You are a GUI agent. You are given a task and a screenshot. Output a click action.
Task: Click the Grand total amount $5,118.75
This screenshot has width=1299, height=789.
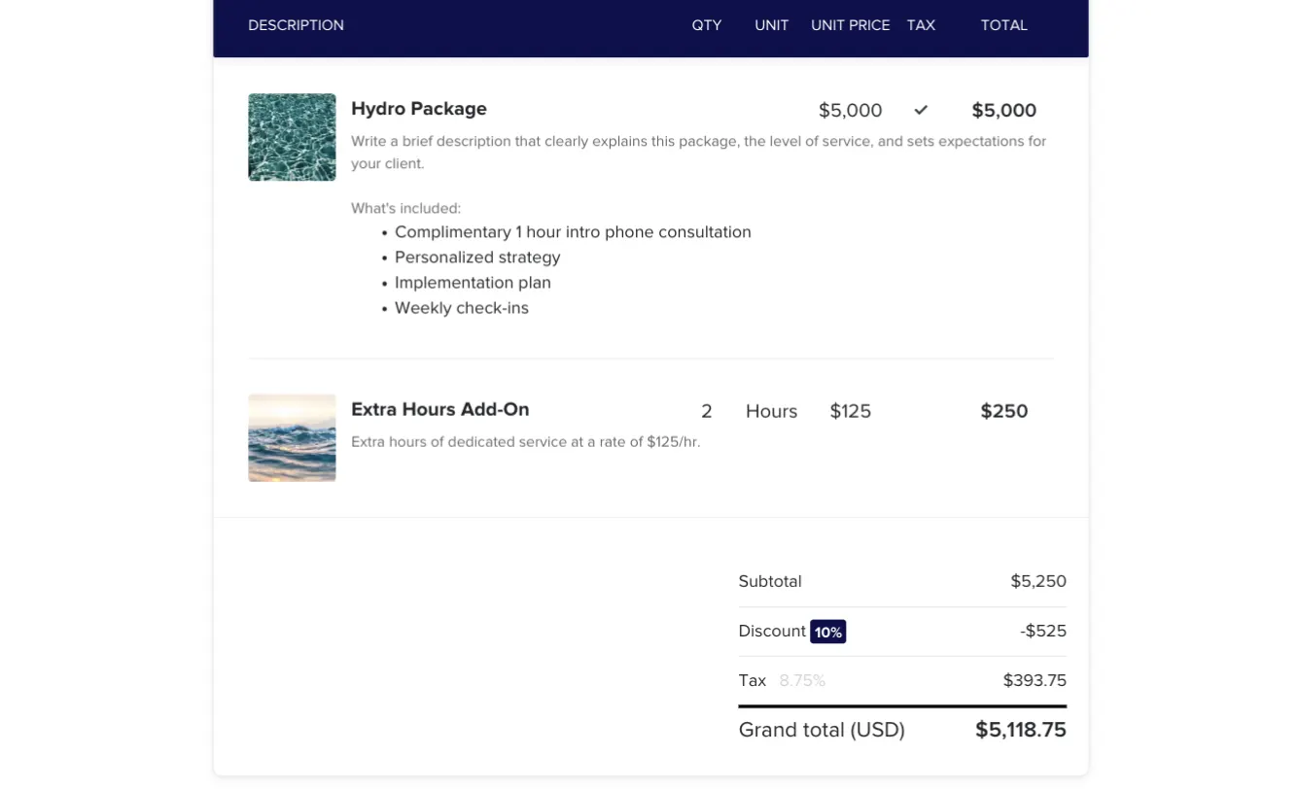pos(1020,730)
